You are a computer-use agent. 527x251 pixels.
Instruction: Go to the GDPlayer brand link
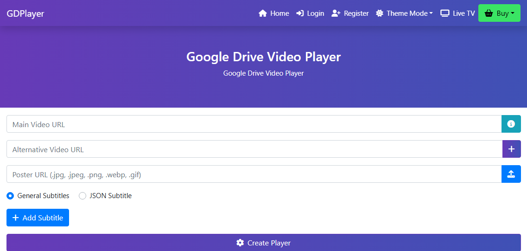(25, 13)
